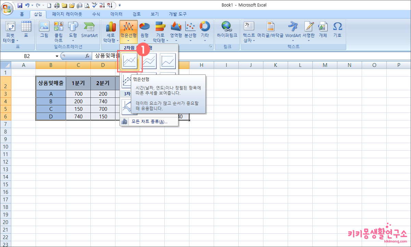
Task: Switch to the 홈 ribbon tab
Action: pyautogui.click(x=22, y=14)
